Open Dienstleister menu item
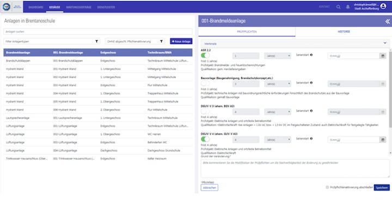Screen dimensions: 392x201 pos(106,7)
